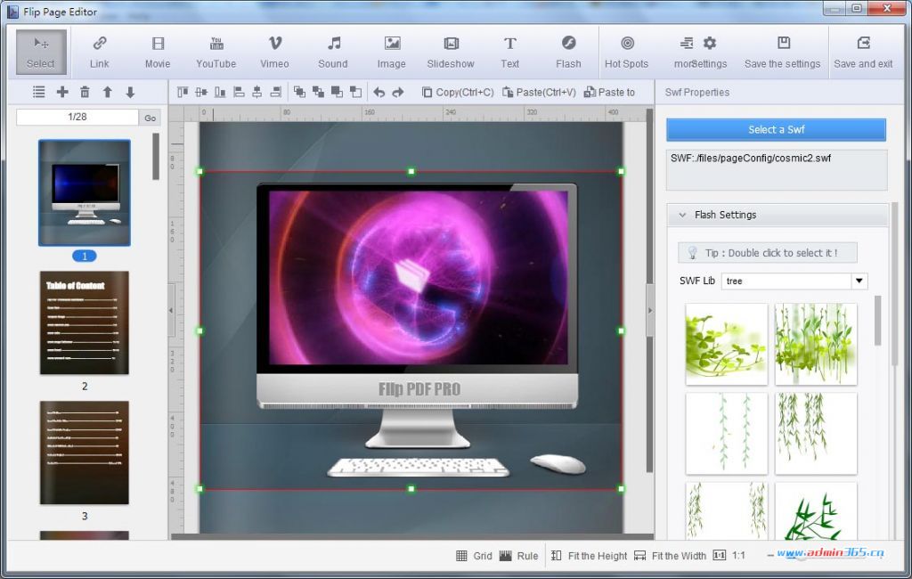Image resolution: width=912 pixels, height=579 pixels.
Task: Click Copy(Ctrl+C) button
Action: tap(458, 92)
